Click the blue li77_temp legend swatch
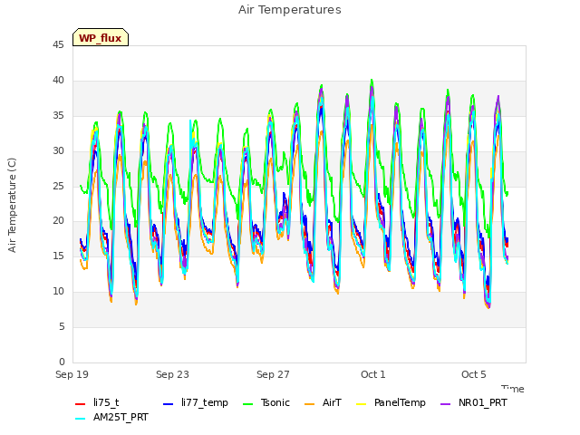Viewport: 580px width, 435px height. pos(169,404)
